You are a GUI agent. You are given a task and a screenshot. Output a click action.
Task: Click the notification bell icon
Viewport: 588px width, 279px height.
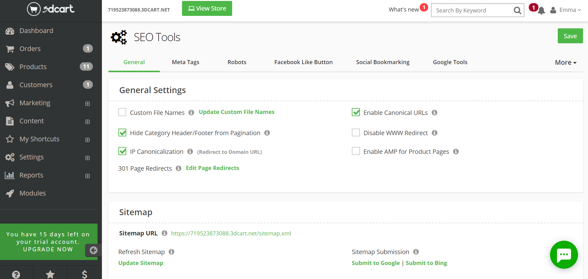541,11
